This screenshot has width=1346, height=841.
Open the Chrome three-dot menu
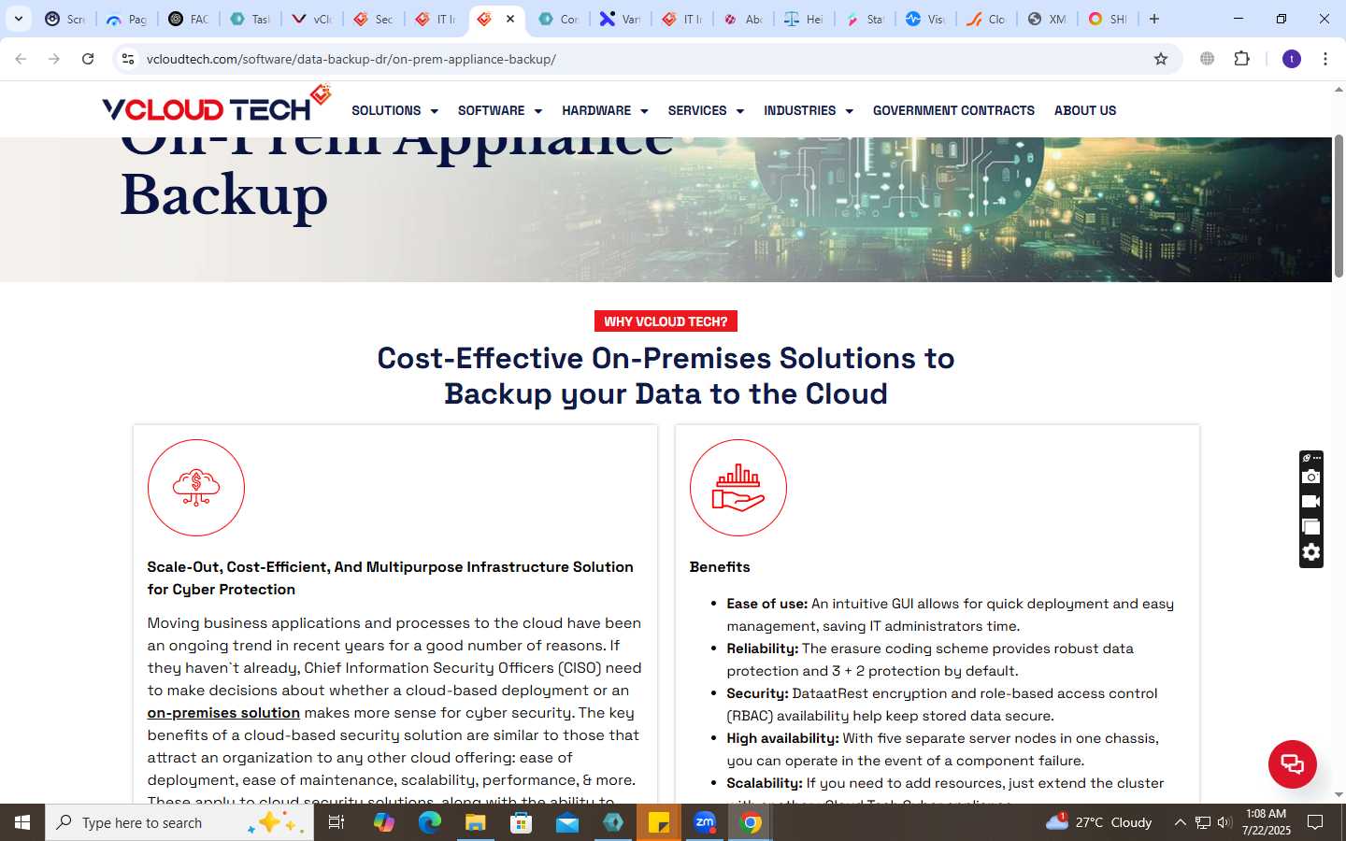click(1325, 59)
